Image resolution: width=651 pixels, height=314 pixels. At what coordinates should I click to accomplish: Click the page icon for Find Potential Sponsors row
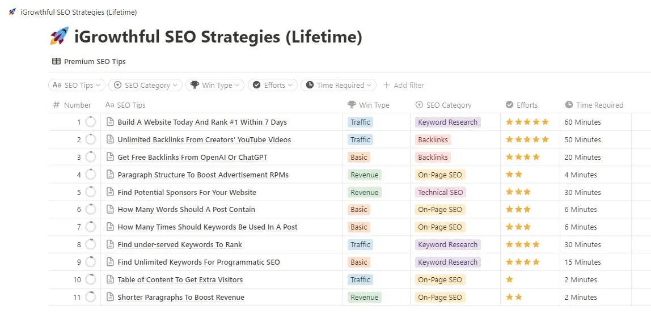point(111,192)
